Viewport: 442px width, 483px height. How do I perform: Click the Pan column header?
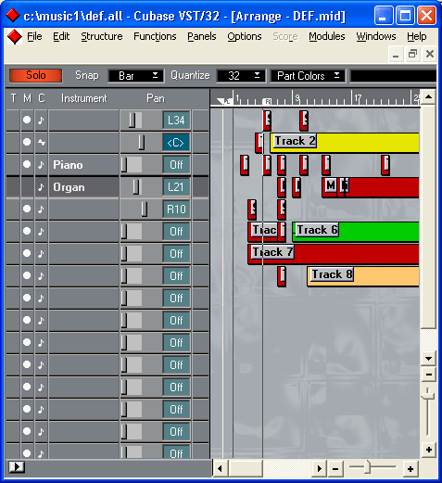click(156, 98)
